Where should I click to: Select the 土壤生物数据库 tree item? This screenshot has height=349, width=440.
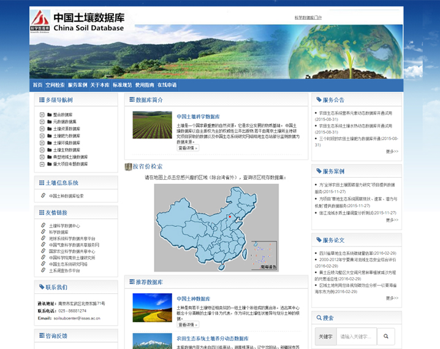pyautogui.click(x=67, y=150)
